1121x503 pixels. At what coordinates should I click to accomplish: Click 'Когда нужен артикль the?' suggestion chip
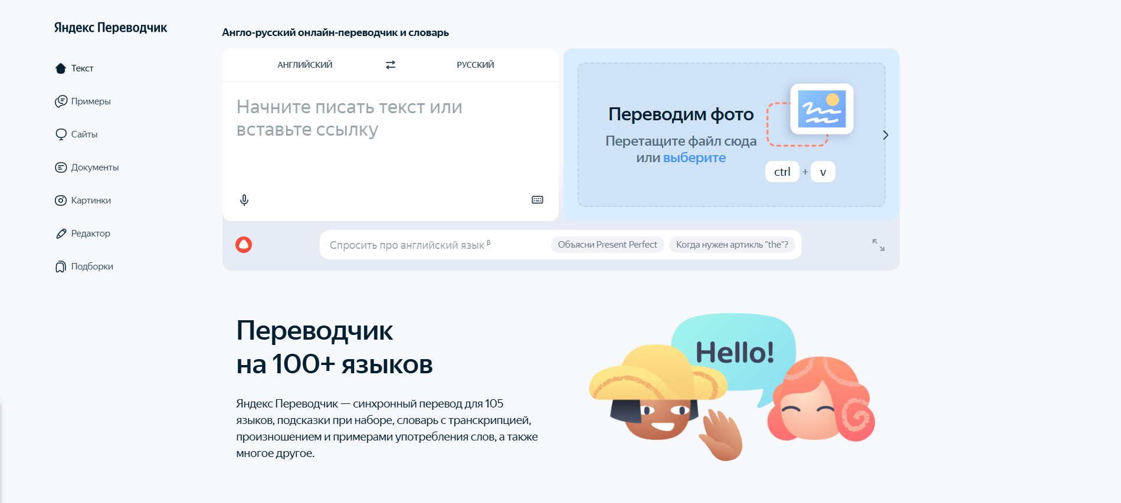(732, 245)
